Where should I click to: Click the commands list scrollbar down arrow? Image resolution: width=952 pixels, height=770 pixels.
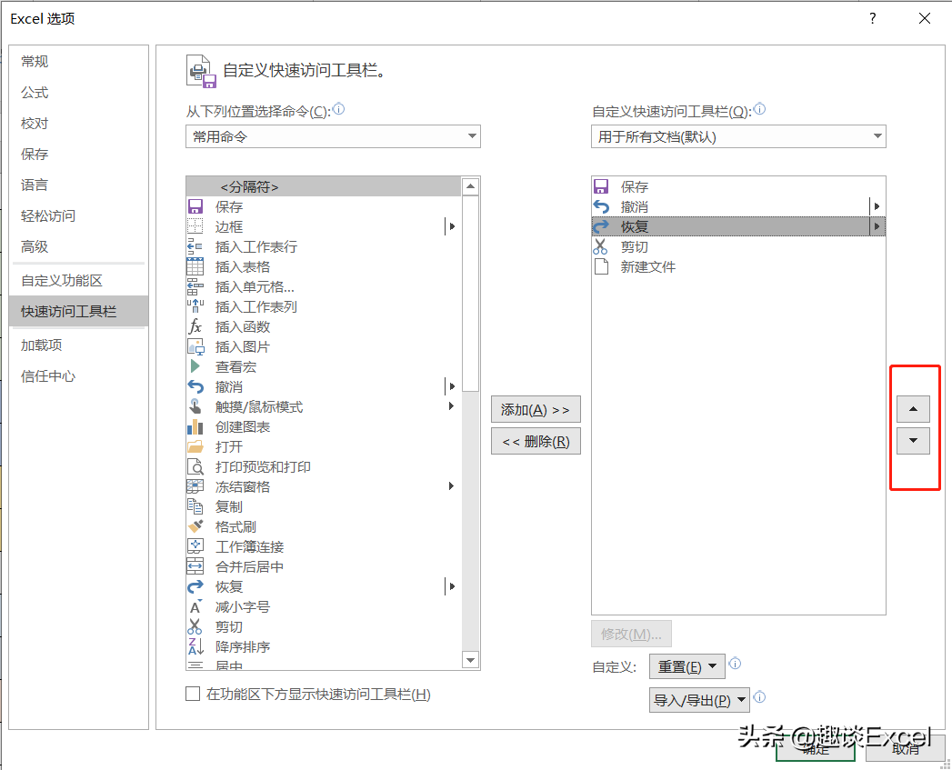(470, 659)
